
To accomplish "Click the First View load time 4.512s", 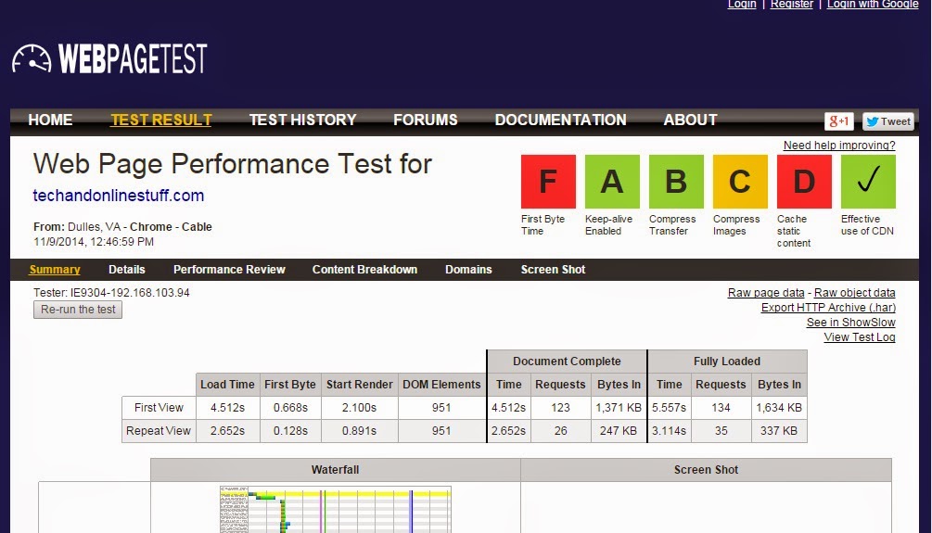I will [227, 408].
